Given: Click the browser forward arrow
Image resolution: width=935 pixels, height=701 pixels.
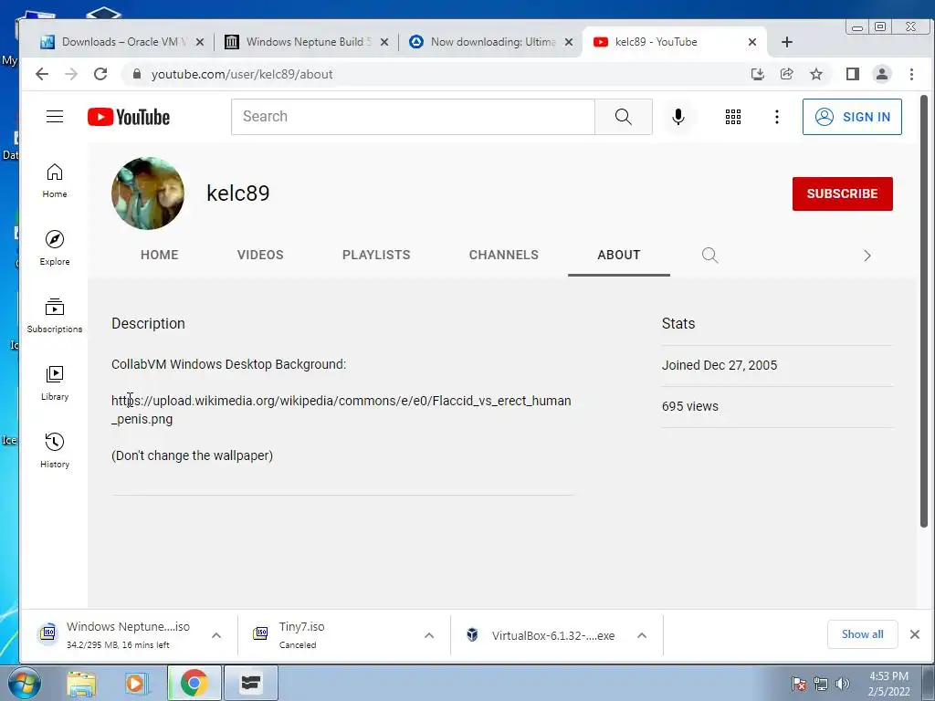Looking at the screenshot, I should coord(71,74).
